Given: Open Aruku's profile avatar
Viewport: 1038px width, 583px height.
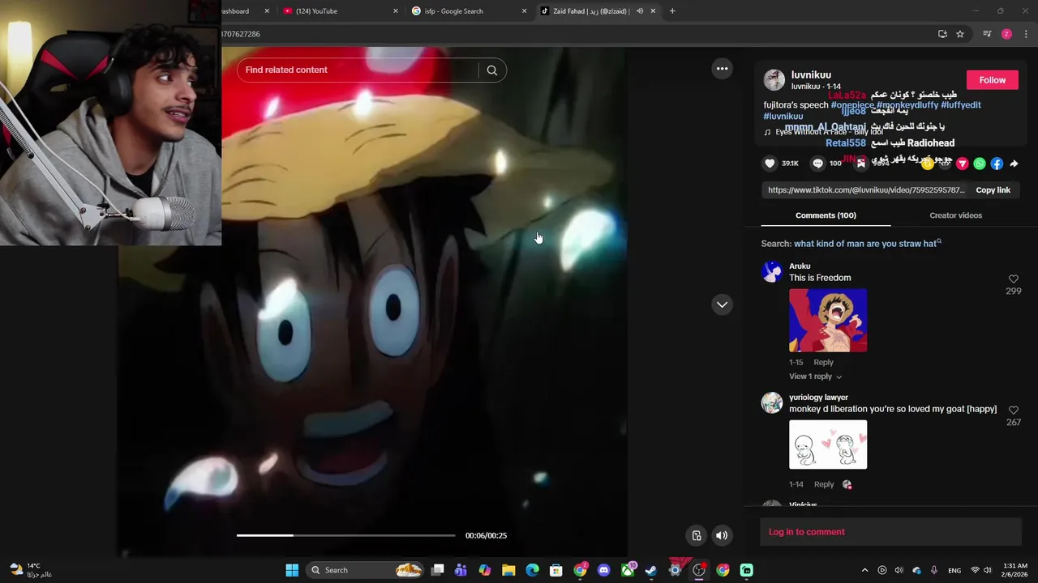Looking at the screenshot, I should click(772, 271).
